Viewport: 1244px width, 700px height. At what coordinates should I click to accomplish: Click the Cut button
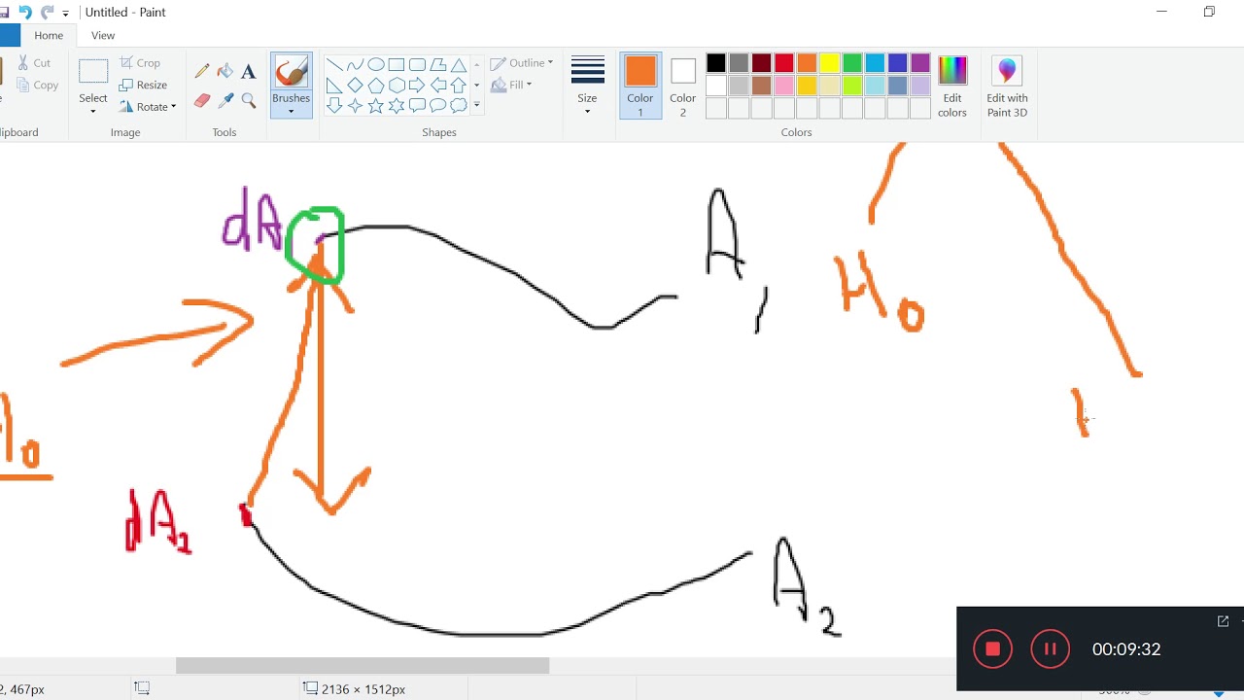tap(34, 63)
